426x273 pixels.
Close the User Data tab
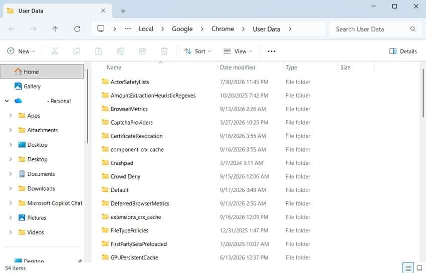click(x=103, y=11)
